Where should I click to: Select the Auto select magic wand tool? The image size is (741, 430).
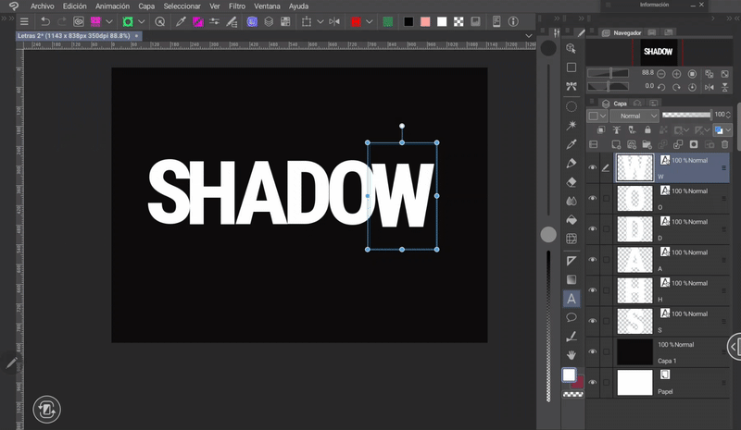[x=571, y=125]
